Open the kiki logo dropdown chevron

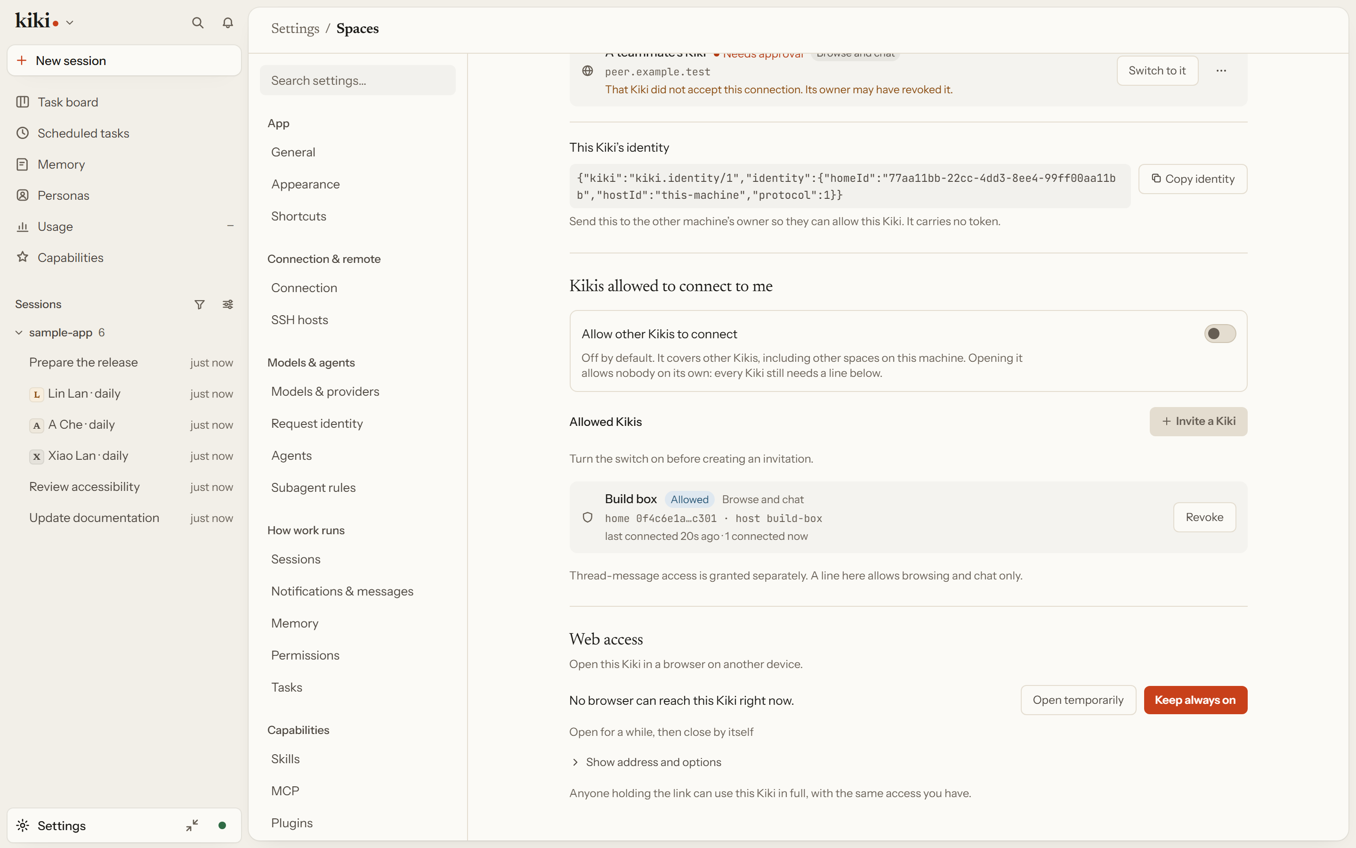tap(70, 23)
